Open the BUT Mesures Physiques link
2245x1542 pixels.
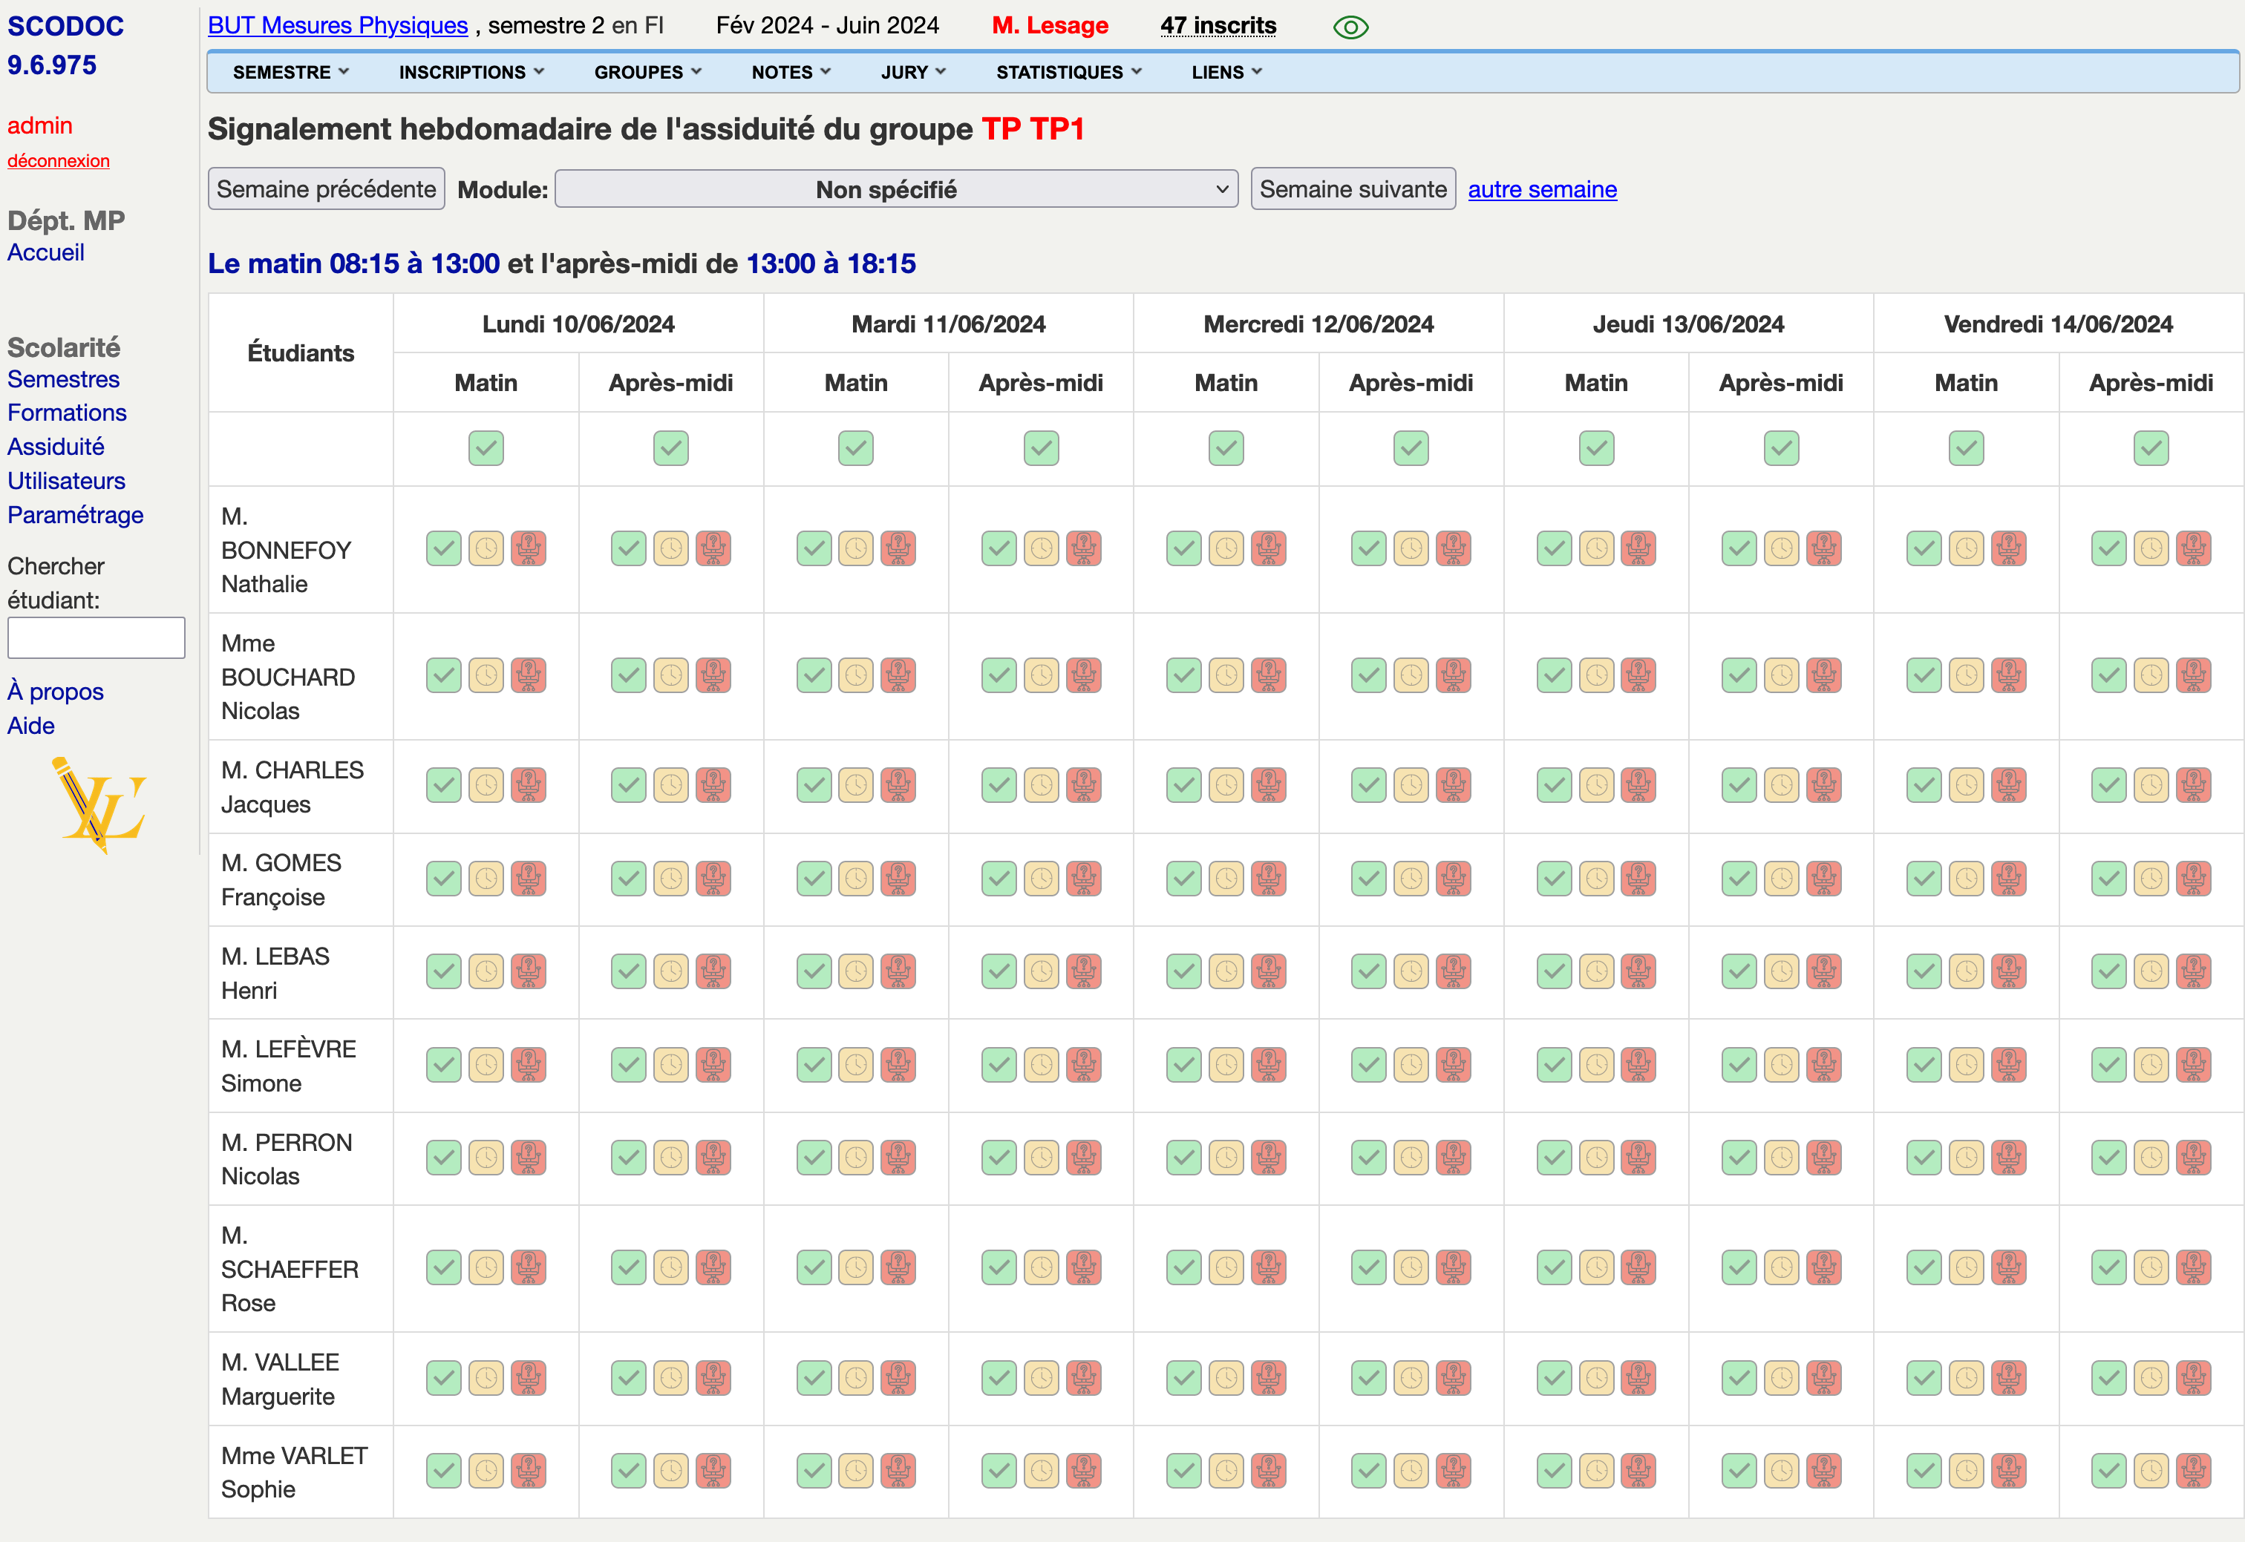point(337,26)
